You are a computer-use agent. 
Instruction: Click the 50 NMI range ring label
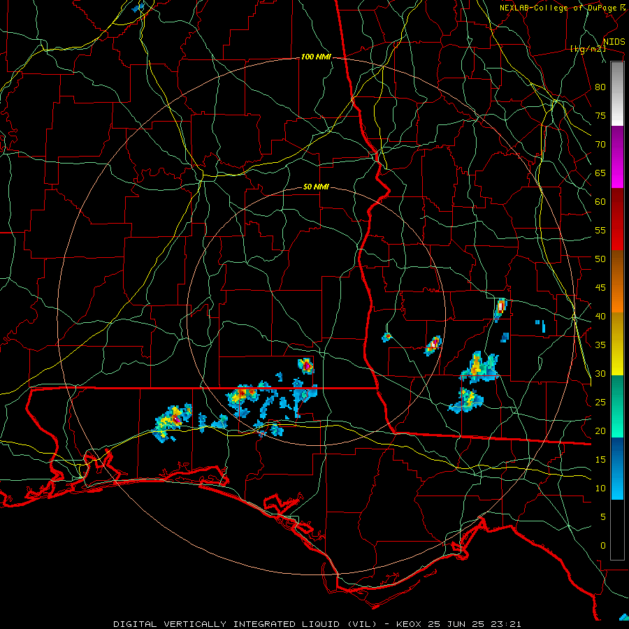coord(316,187)
